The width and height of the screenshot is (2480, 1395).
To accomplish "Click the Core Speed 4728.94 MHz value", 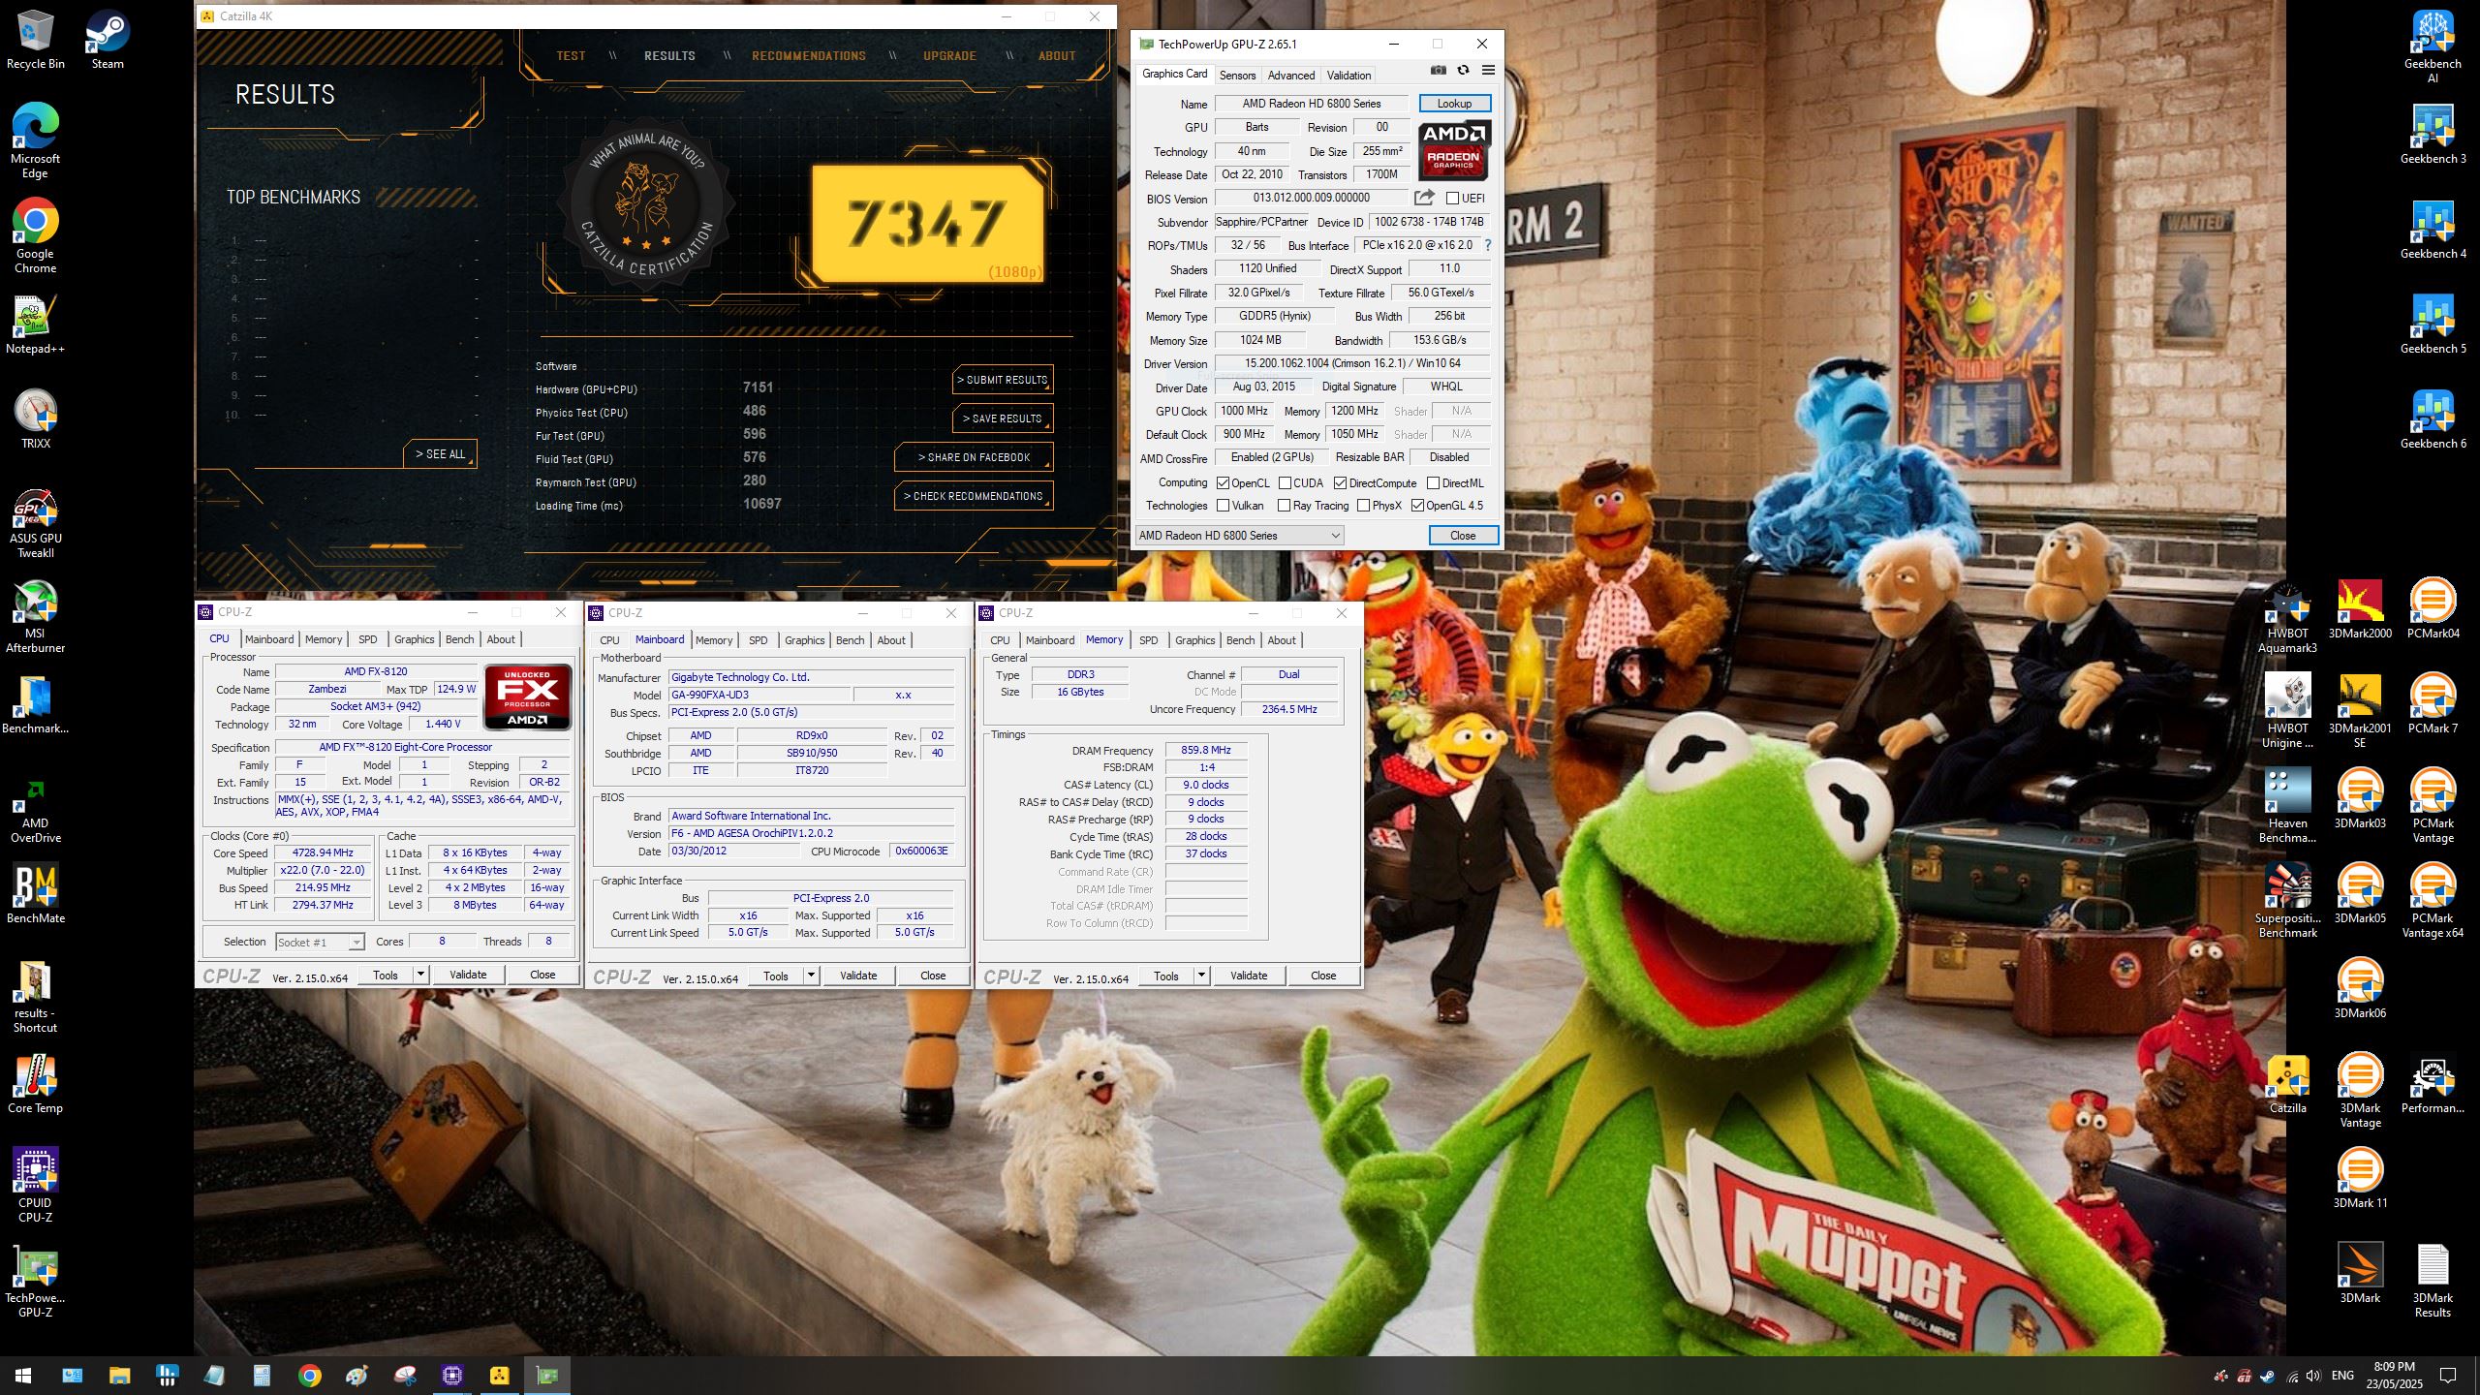I will pos(323,853).
